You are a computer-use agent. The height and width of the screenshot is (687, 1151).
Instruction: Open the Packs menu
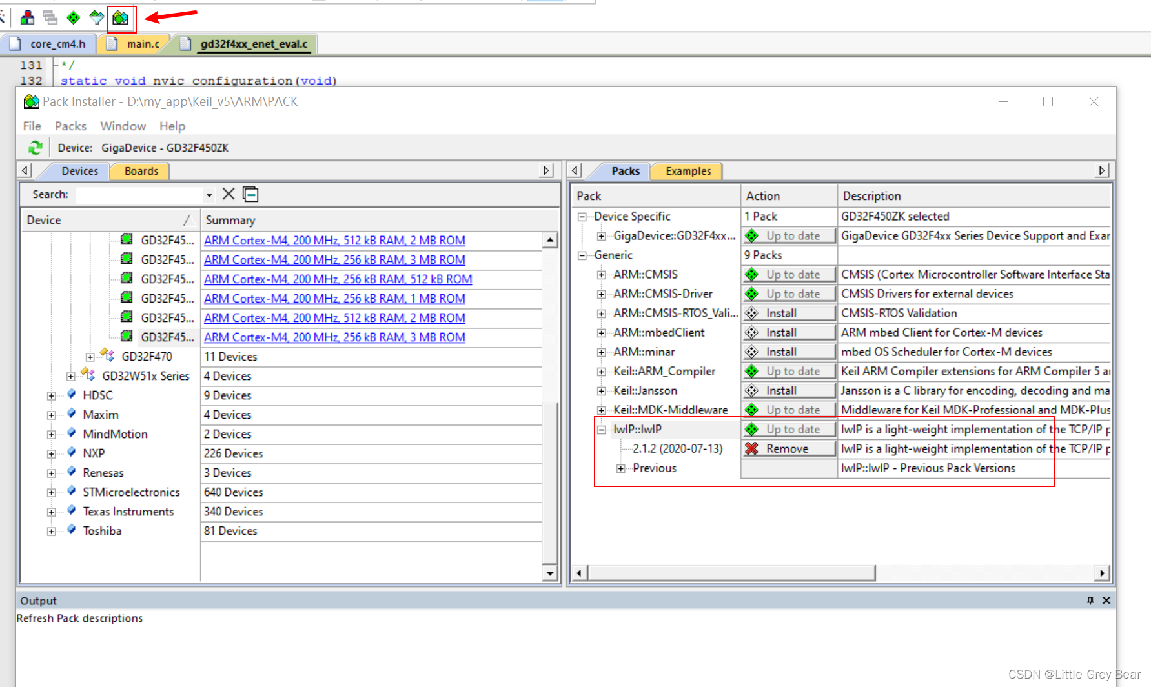(x=70, y=126)
